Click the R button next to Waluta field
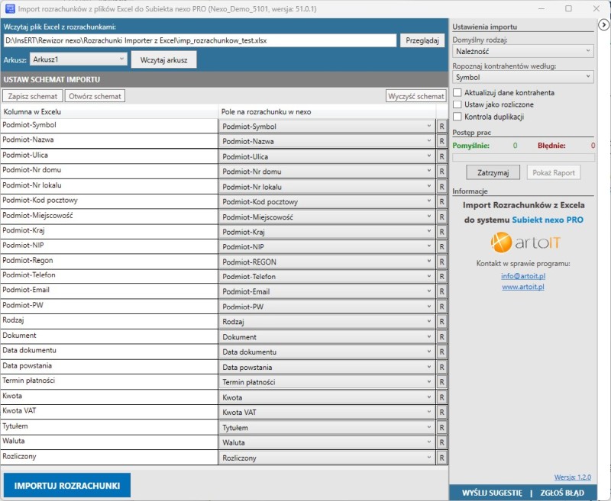Viewport: 611px width, 501px height. (441, 443)
